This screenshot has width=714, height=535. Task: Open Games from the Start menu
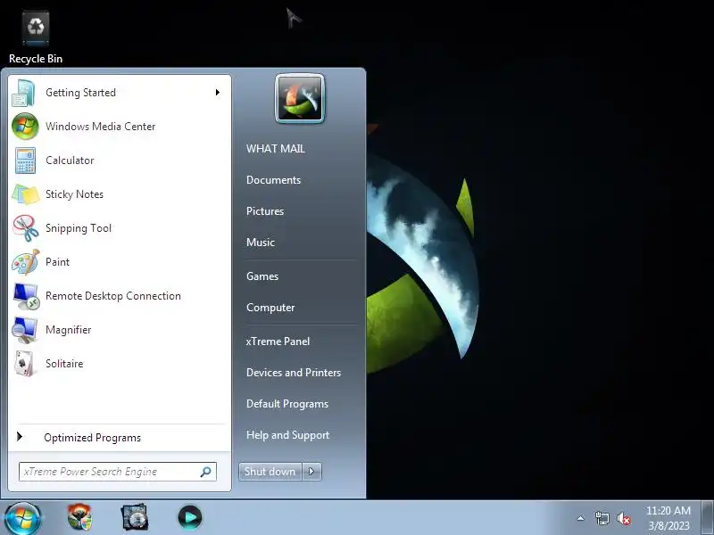tap(262, 276)
